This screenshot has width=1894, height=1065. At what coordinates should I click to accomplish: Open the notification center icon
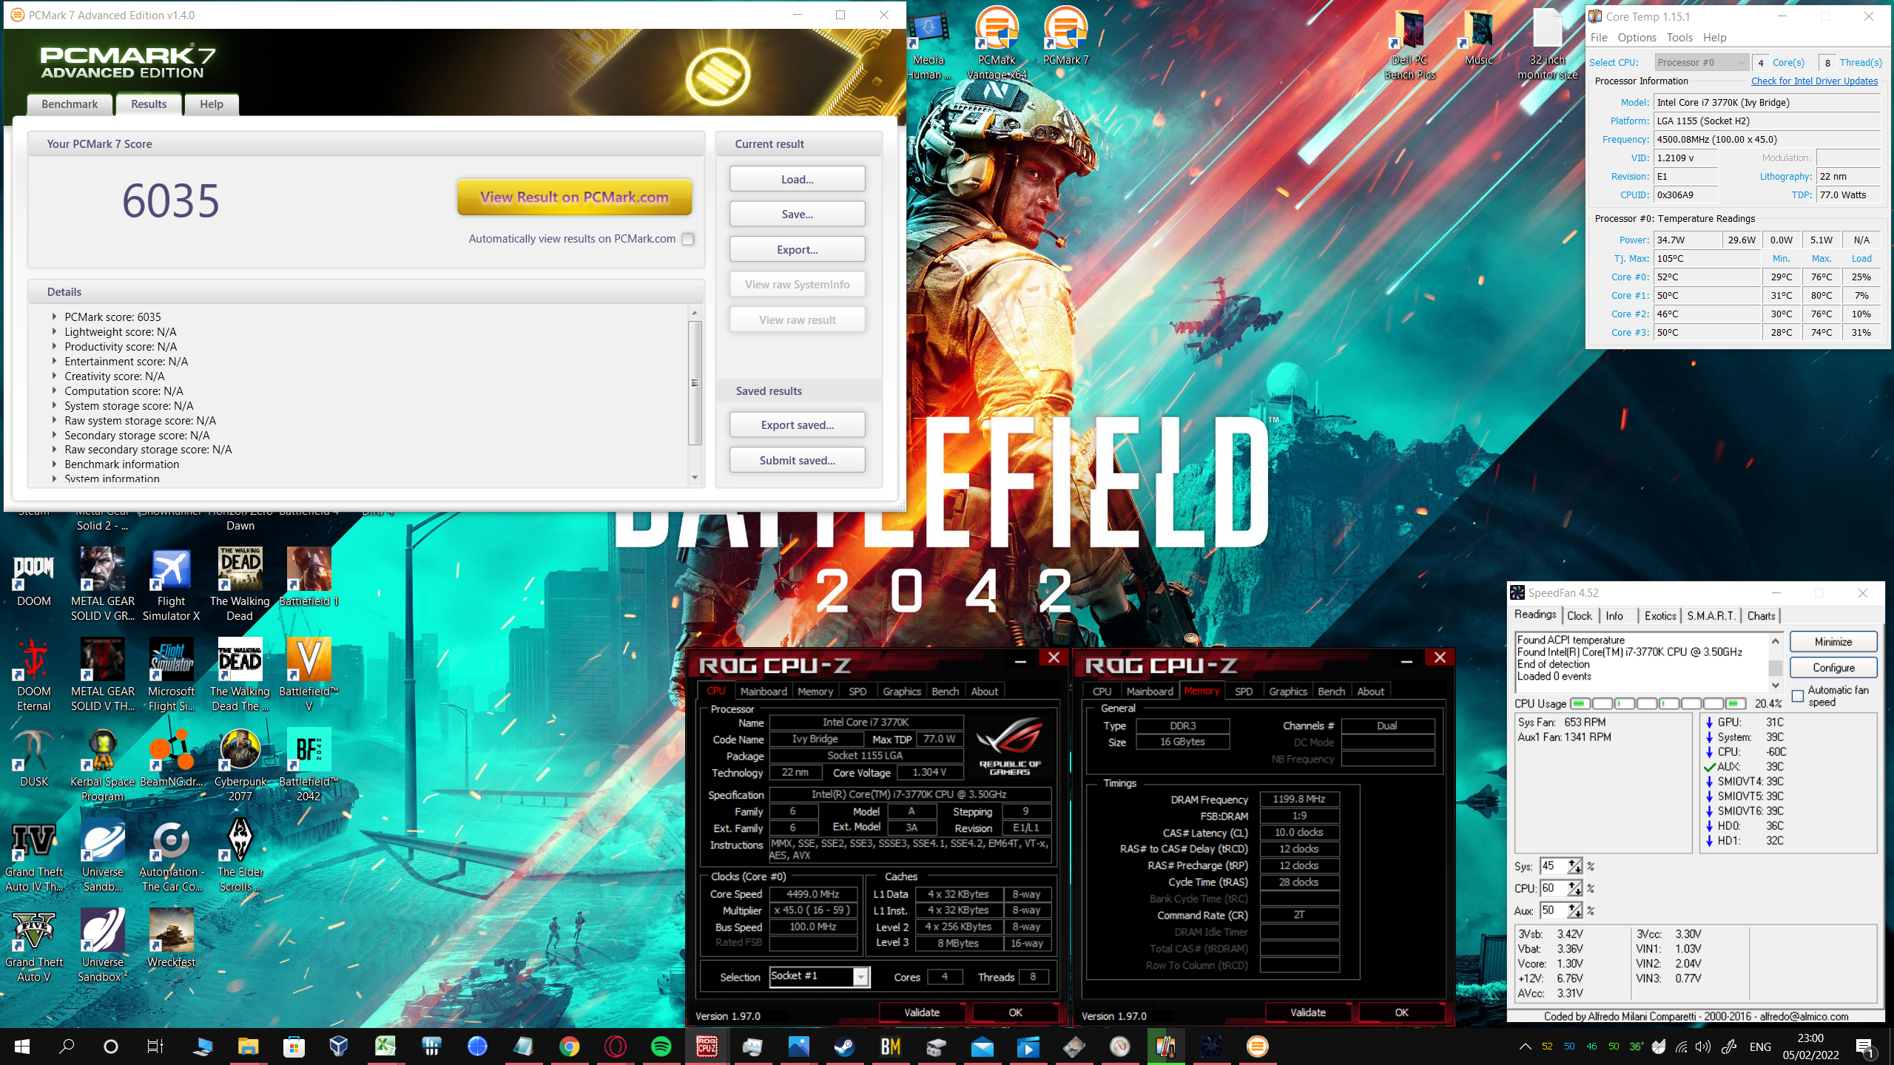click(x=1865, y=1046)
